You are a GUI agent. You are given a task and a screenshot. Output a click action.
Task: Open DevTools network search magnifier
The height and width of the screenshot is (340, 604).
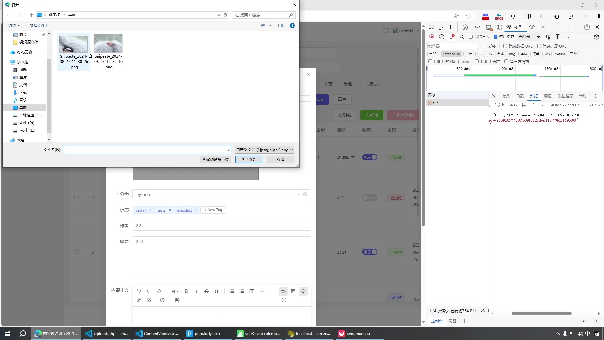pos(462,37)
